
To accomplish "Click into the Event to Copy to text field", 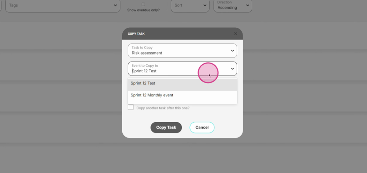I will point(164,71).
